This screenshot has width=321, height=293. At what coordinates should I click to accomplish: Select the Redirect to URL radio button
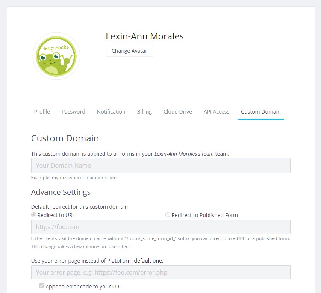(34, 215)
